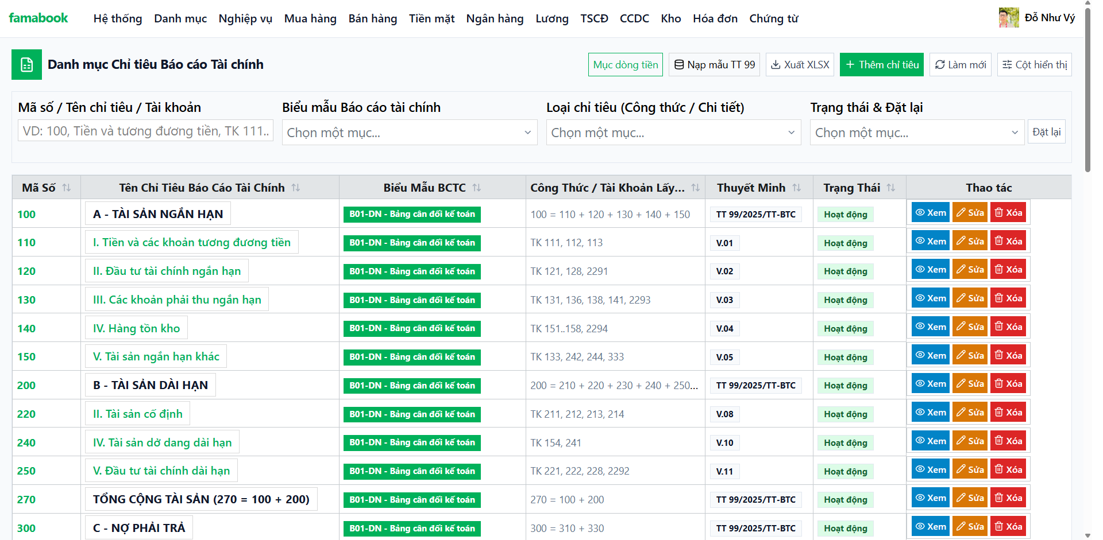Expand Trạng thái dropdown

tap(917, 133)
